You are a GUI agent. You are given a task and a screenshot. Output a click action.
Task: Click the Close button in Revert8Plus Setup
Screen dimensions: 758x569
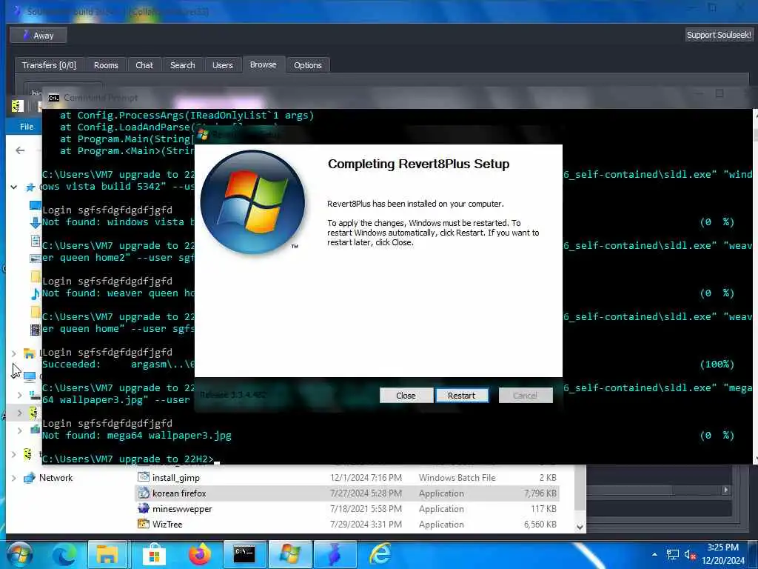coord(406,396)
